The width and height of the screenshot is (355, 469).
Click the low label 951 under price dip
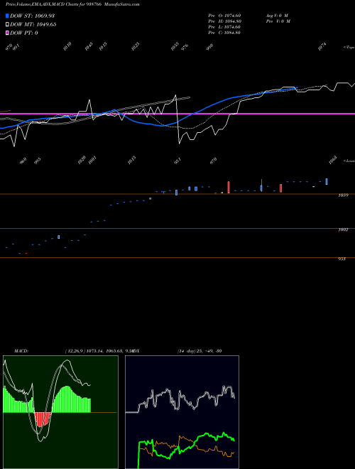tap(177, 161)
